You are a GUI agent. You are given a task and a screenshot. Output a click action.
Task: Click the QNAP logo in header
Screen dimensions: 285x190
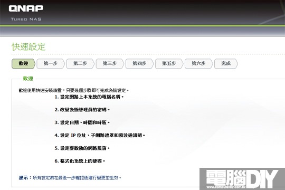coord(26,8)
